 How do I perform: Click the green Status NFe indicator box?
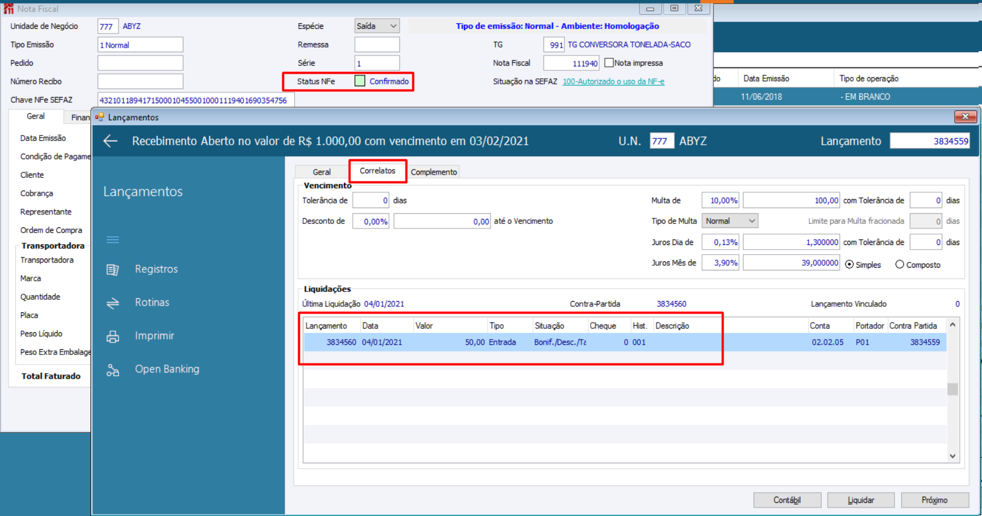coord(360,81)
